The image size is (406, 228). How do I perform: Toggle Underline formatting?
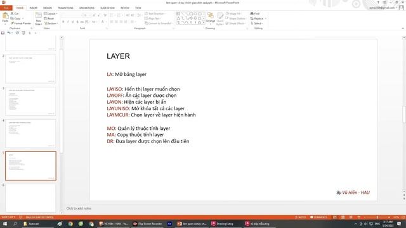pyautogui.click(x=72, y=22)
